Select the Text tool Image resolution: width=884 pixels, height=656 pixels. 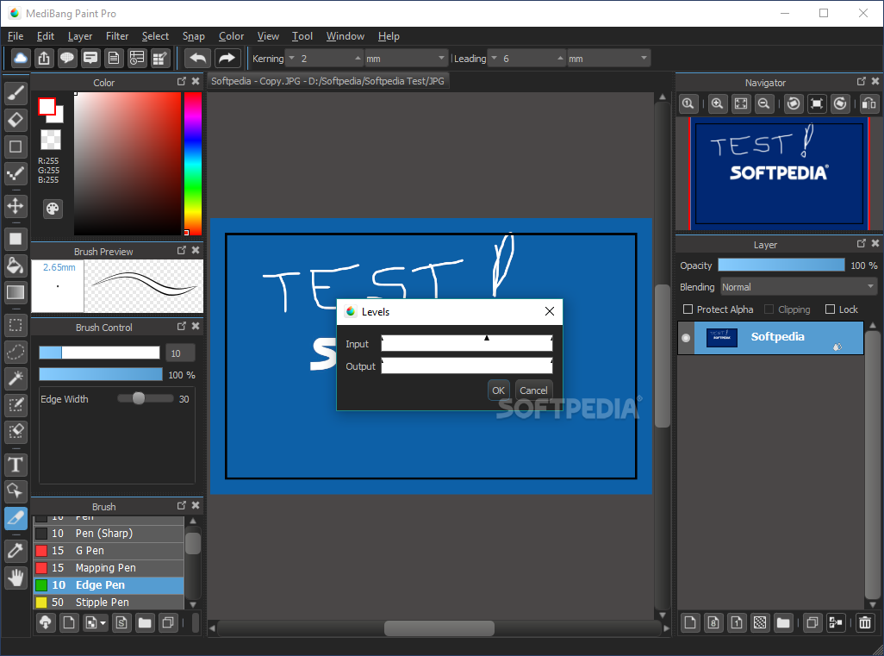(x=16, y=465)
